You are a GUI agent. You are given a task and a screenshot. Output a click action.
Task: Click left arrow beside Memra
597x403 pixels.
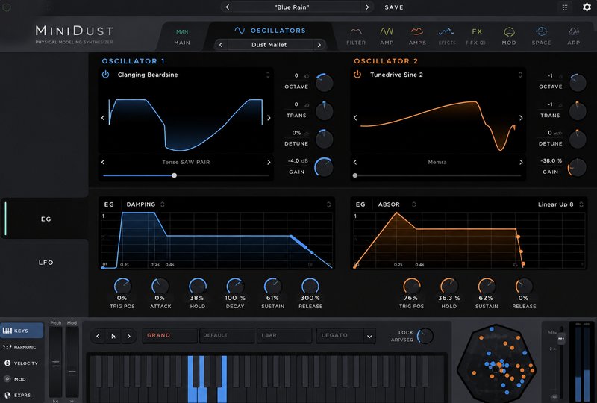[355, 162]
